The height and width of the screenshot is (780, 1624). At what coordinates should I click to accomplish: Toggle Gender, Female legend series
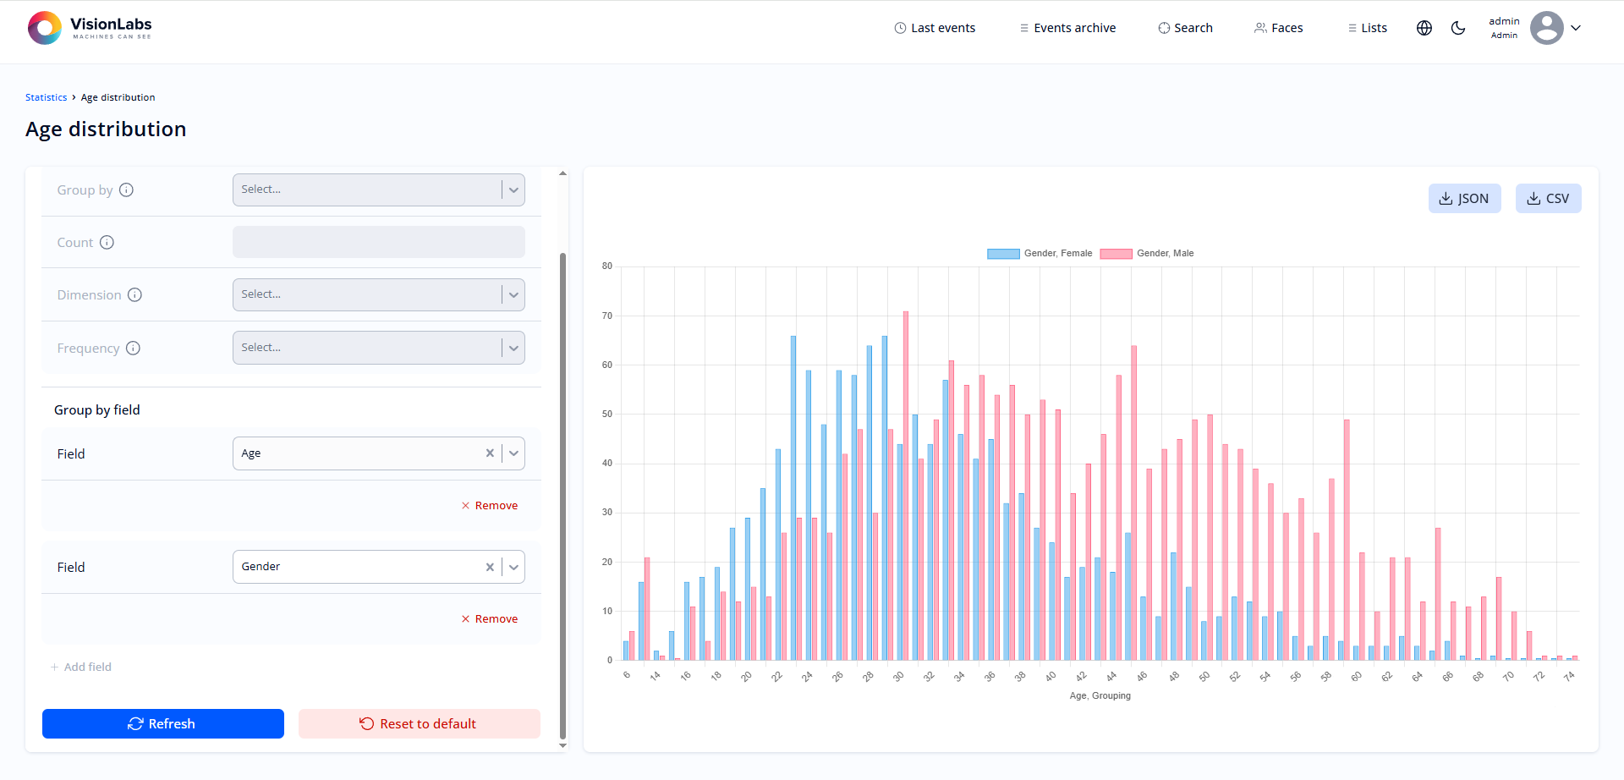[1040, 254]
